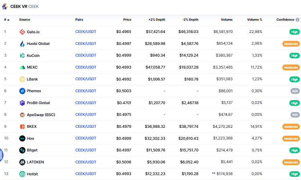Click the ProBit Global logo icon
Screen dimensions: 301x180
[x=22, y=103]
